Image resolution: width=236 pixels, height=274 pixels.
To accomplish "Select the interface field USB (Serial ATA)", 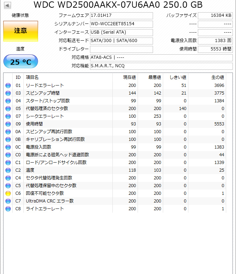I will tap(122, 32).
